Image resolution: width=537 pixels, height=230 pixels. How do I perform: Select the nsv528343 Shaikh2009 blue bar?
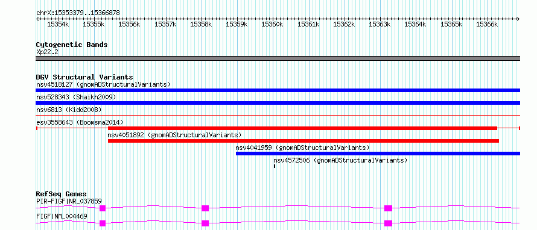(278, 103)
